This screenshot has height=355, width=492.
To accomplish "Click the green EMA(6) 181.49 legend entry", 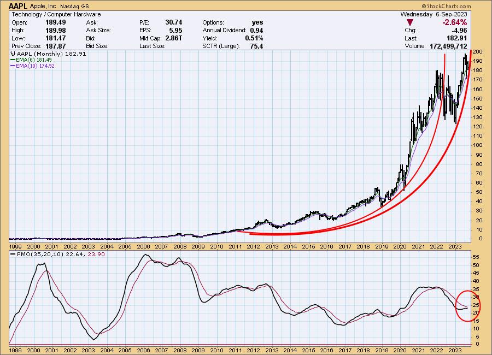I will (31, 60).
